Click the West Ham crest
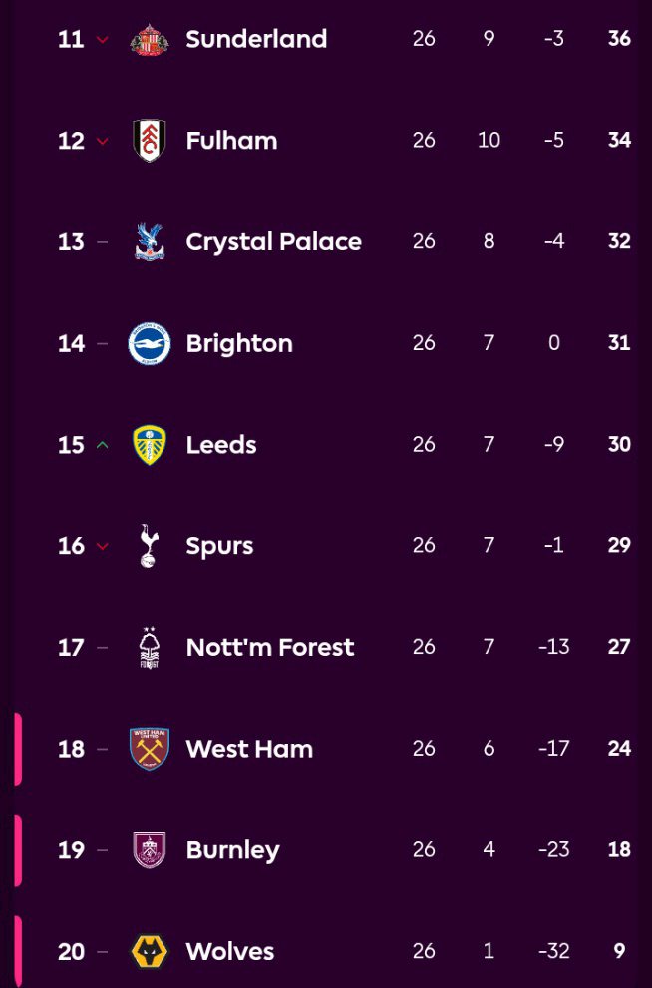 click(150, 749)
